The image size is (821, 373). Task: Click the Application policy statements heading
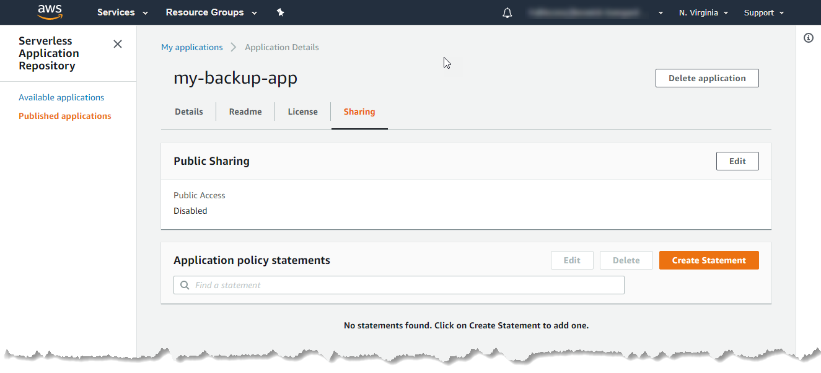pyautogui.click(x=252, y=260)
